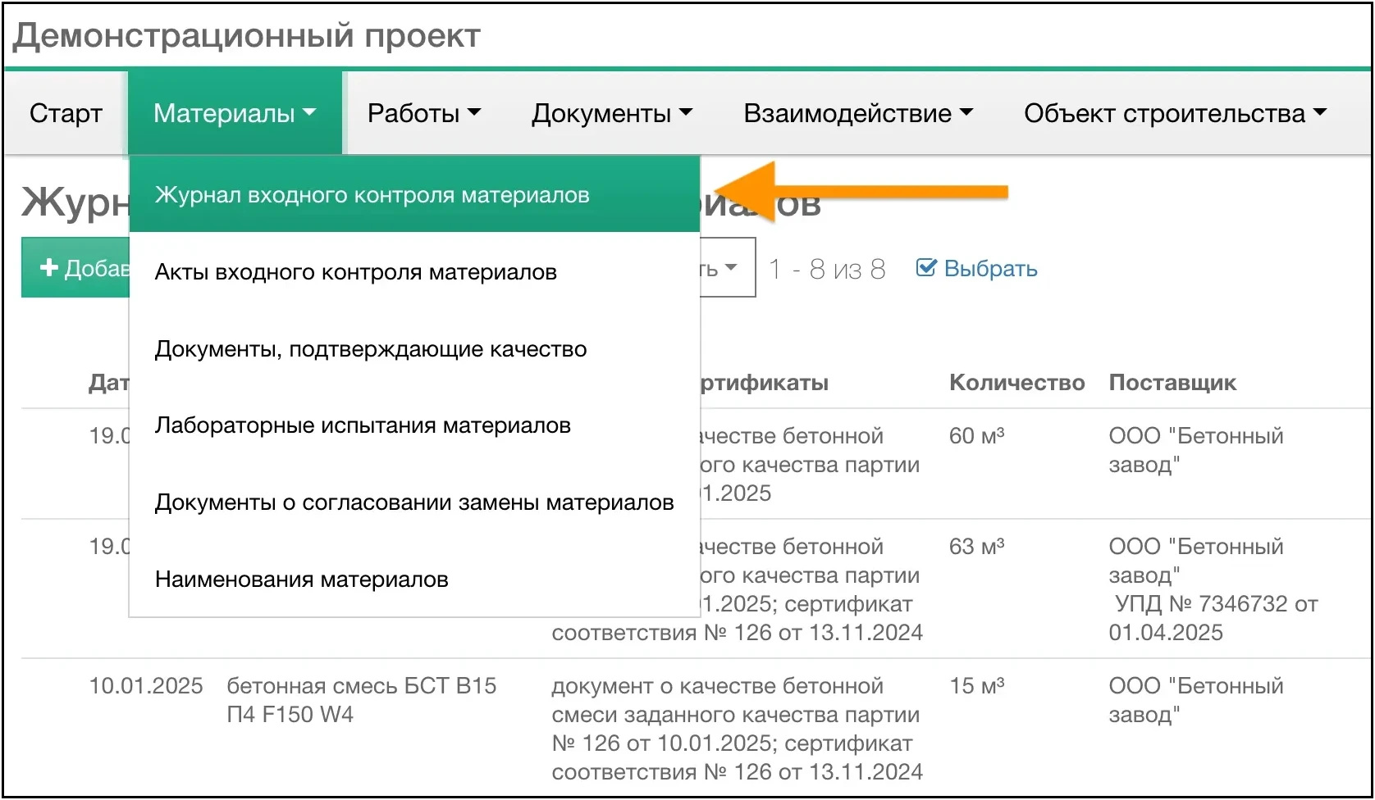Collapse the Материалы dropdown menu
Screen dimensions: 1375x800
tap(234, 113)
